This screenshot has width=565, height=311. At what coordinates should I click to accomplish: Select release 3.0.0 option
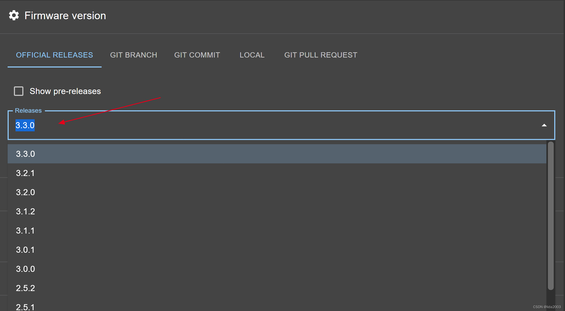25,269
